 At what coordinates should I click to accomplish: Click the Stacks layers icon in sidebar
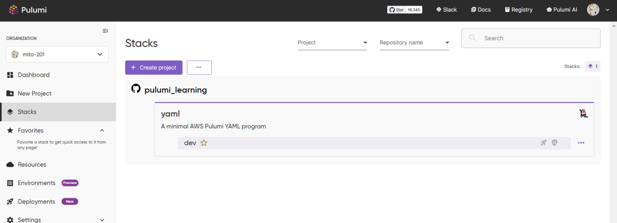coord(10,112)
